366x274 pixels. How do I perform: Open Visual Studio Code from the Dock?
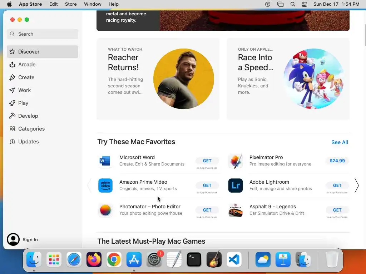[234, 259]
